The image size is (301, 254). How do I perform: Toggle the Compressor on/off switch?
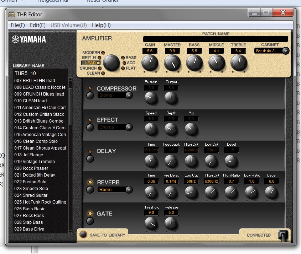90,95
